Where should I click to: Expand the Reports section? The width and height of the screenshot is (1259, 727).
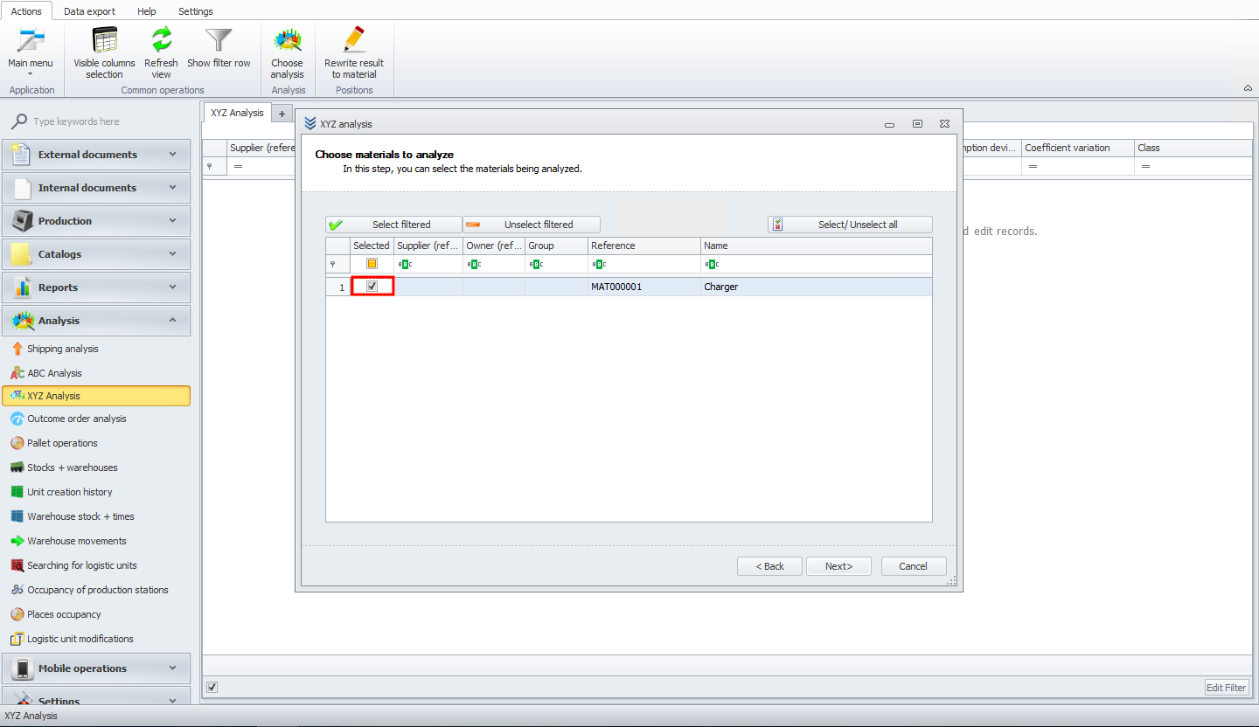[96, 287]
